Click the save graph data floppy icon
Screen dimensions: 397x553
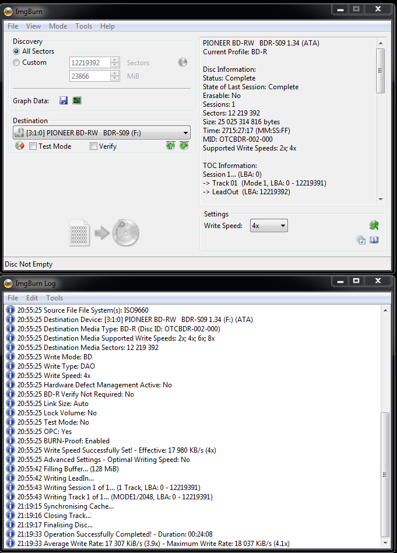pos(64,100)
